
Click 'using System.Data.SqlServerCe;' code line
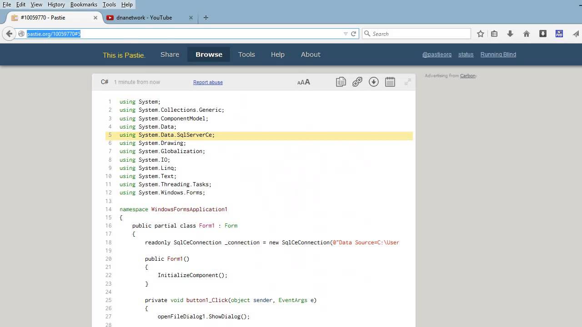167,135
